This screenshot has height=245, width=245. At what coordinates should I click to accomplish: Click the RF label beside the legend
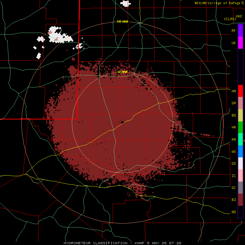coord(234,30)
